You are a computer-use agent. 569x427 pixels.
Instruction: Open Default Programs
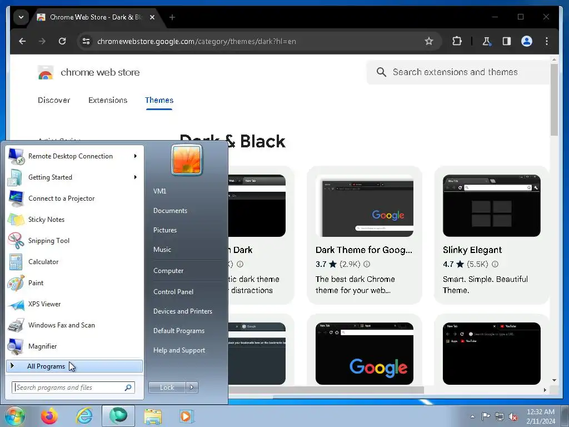click(x=179, y=331)
